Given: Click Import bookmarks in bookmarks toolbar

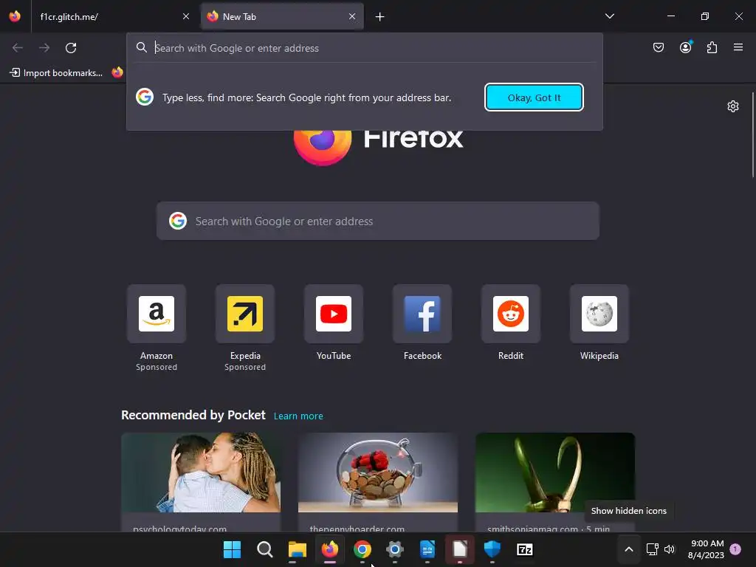Looking at the screenshot, I should pos(56,73).
